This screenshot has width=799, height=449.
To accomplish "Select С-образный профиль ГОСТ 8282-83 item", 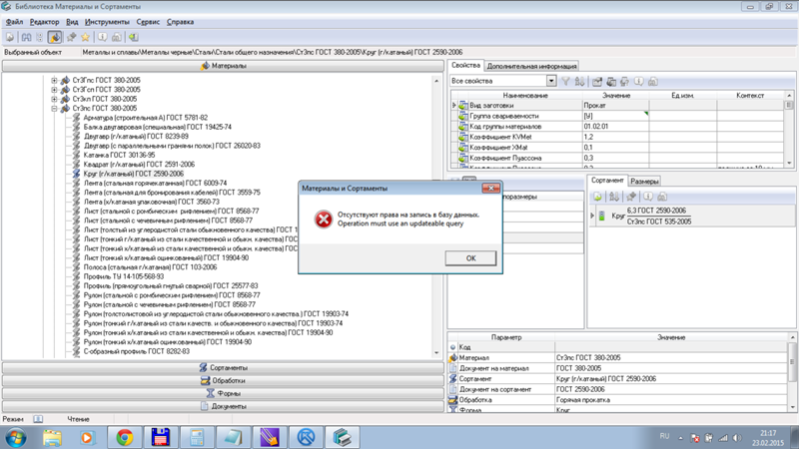I will [137, 351].
